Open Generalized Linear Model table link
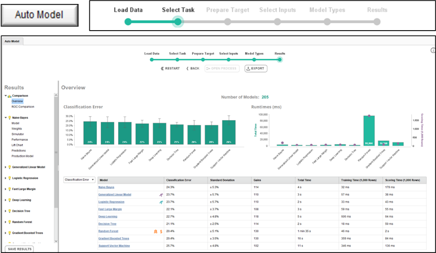 (115, 195)
